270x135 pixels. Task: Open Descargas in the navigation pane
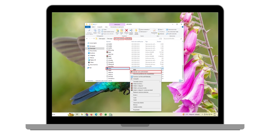(x=93, y=48)
